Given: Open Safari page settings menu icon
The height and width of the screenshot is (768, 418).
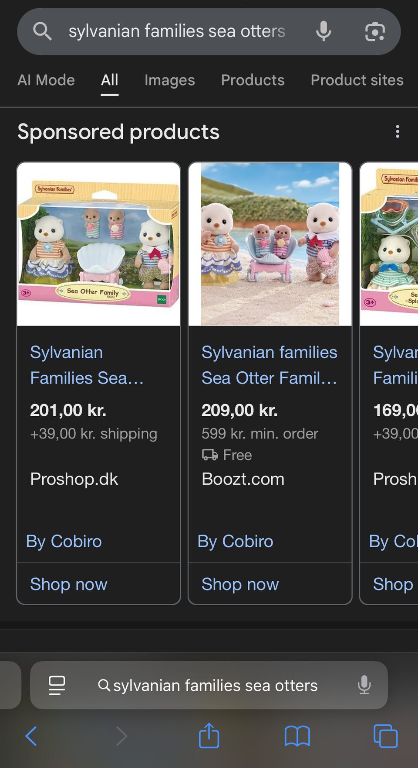Looking at the screenshot, I should tap(57, 685).
